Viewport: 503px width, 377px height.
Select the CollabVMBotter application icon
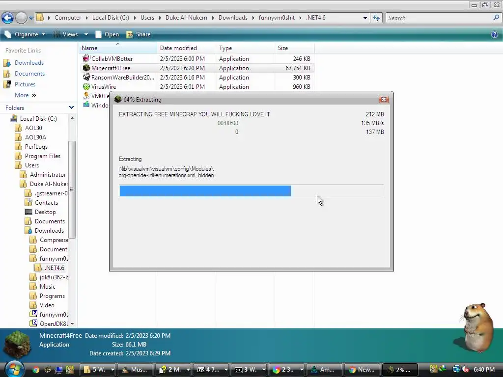(x=86, y=58)
